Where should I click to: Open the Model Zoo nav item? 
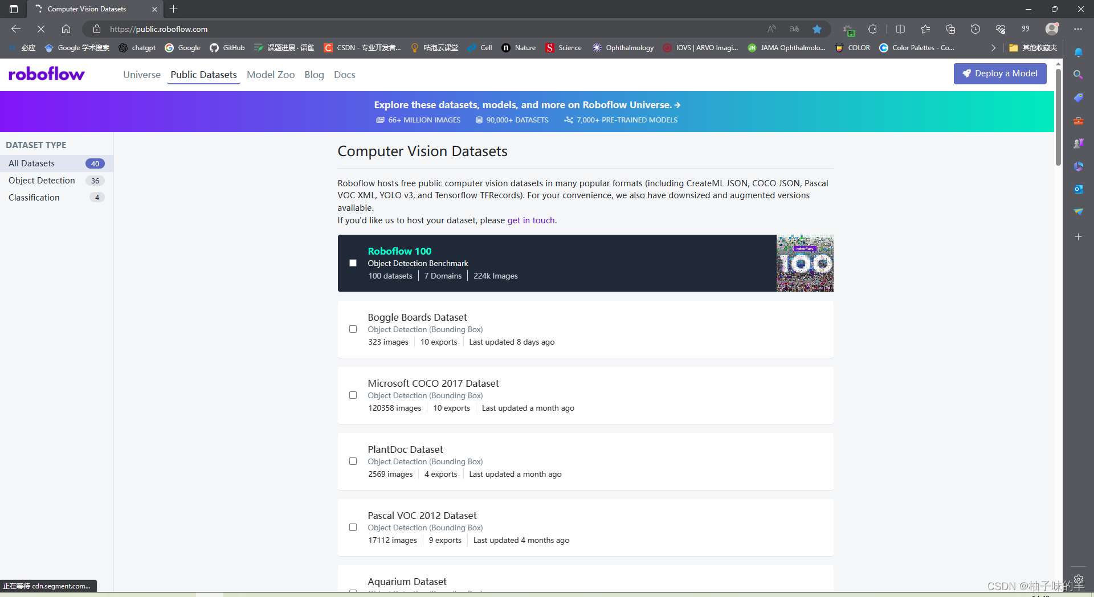click(271, 75)
